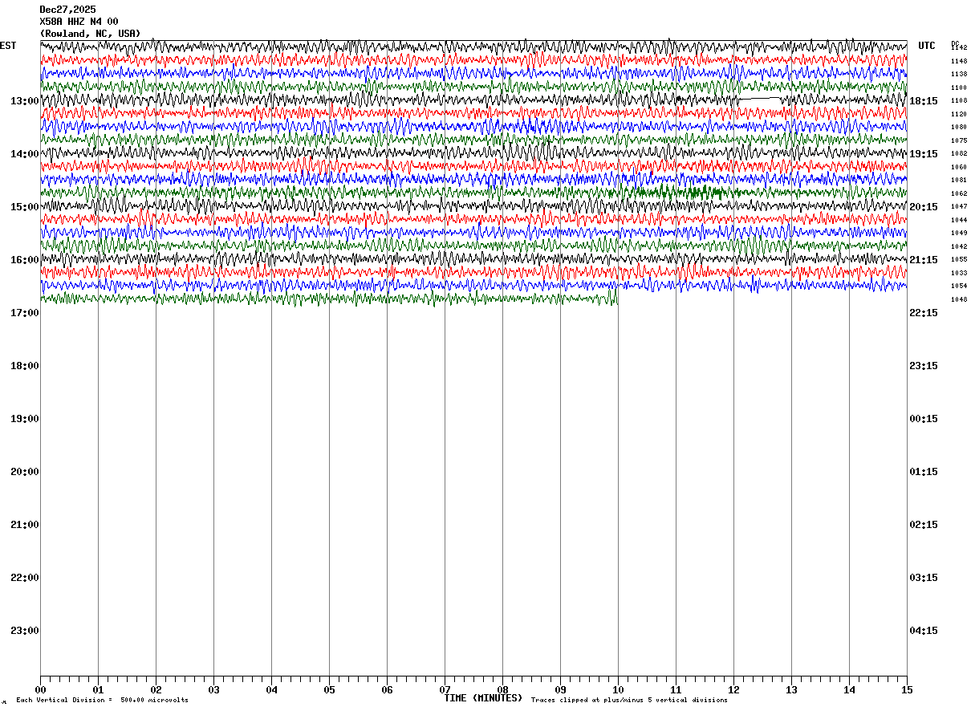Click minute 15 on the time axis

click(907, 690)
